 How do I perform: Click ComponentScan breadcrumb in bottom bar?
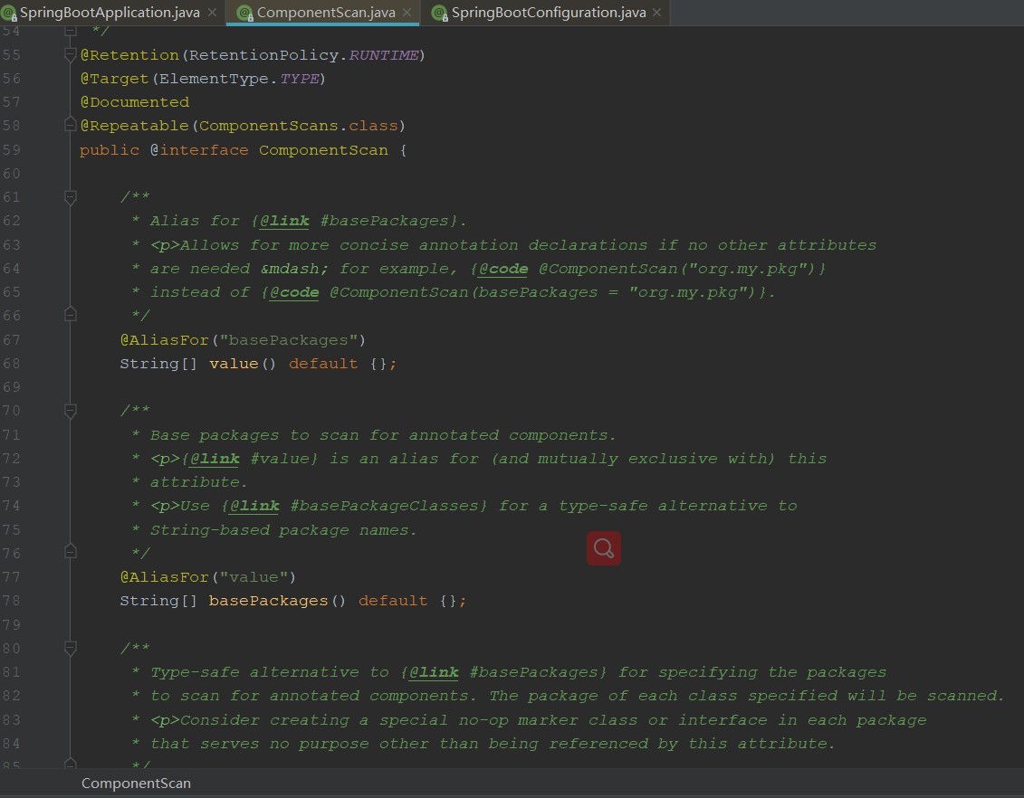click(x=136, y=783)
